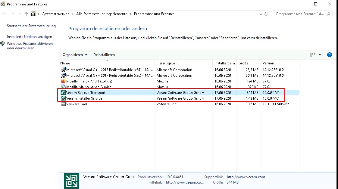Open the truncated Hilfelink veeam URL
Viewport: 338px width, 189px height.
(185, 182)
